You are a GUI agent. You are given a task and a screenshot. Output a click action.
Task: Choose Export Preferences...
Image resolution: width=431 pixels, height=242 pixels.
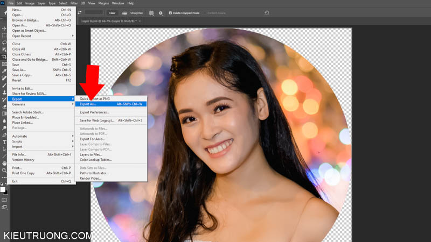(x=111, y=112)
